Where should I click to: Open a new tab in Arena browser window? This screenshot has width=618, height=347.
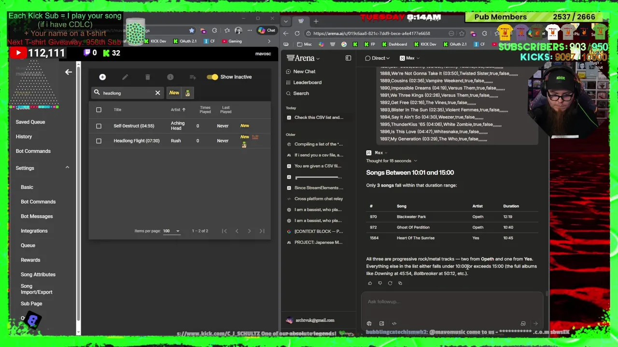[316, 21]
